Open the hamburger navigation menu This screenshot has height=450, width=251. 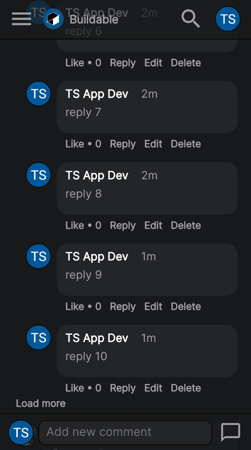22,19
